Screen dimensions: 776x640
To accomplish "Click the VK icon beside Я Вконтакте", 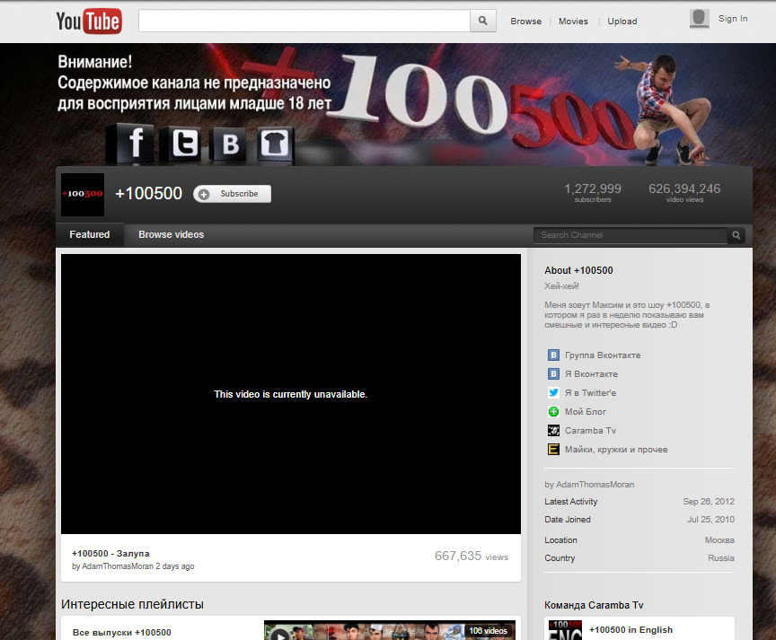I will tap(553, 374).
